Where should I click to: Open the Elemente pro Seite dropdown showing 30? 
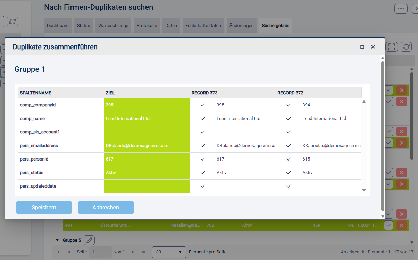169,252
